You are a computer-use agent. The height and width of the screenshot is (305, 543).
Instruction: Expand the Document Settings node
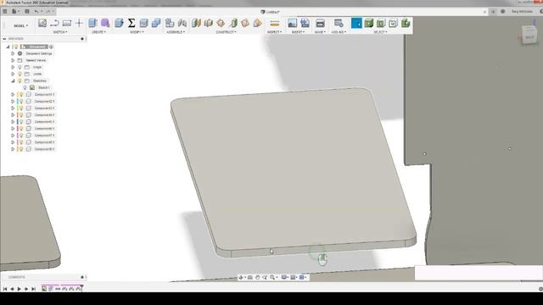click(x=13, y=53)
